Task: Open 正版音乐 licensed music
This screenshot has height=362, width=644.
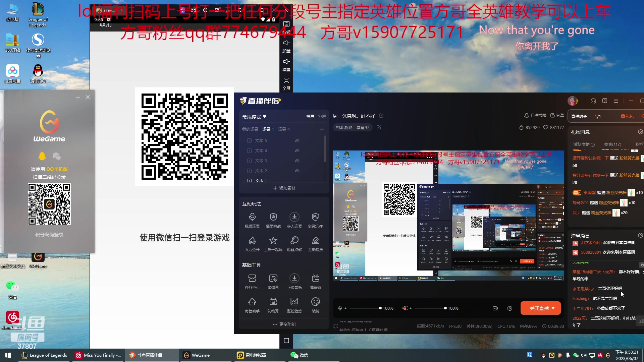Action: coord(294,282)
